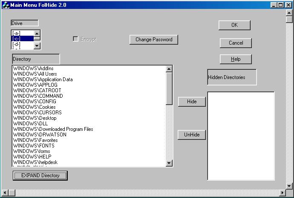Click the horizontal scrollbar thumb

[12, 192]
